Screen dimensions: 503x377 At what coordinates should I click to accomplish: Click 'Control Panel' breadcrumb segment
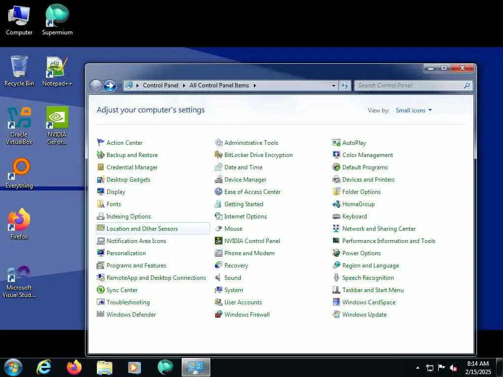pyautogui.click(x=161, y=85)
